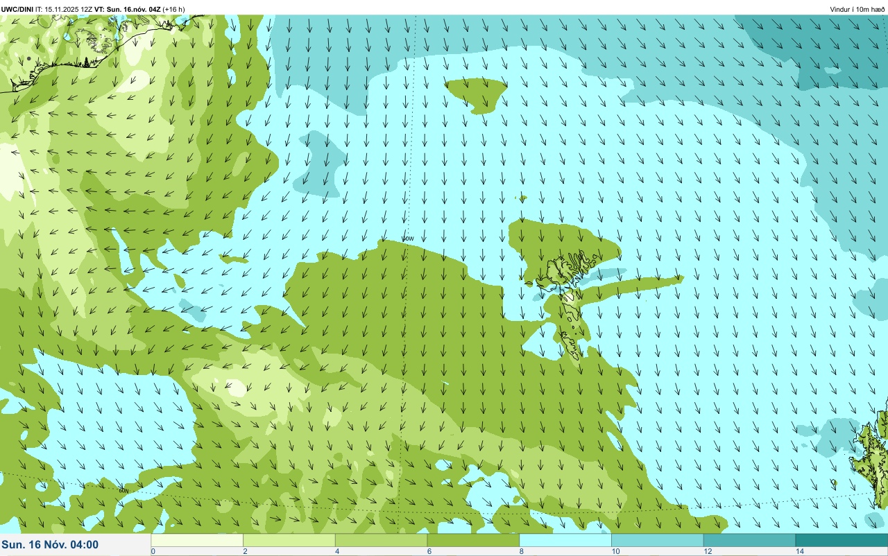The height and width of the screenshot is (556, 888).
Task: Click the '(+16 h)' forecast offset text
Action: point(173,9)
